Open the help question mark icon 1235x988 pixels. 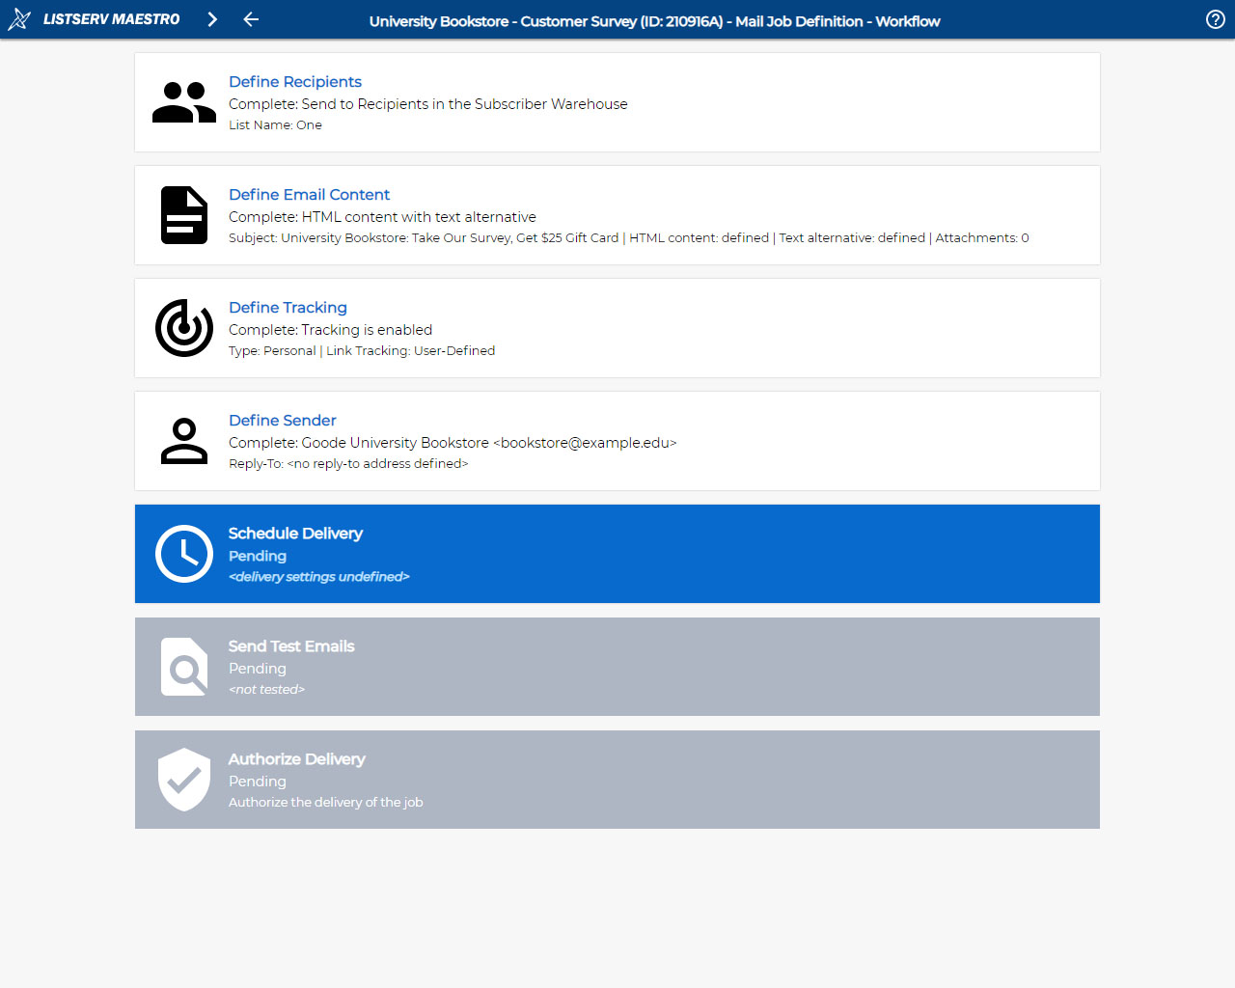coord(1216,19)
